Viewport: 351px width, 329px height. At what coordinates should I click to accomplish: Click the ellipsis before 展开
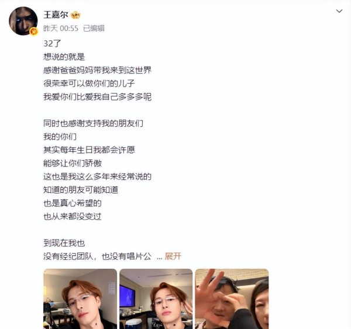159,258
